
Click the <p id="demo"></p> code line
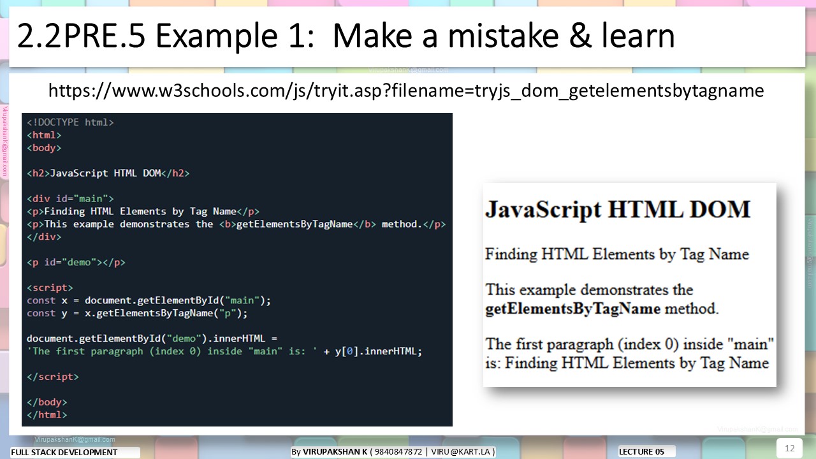[x=76, y=263]
